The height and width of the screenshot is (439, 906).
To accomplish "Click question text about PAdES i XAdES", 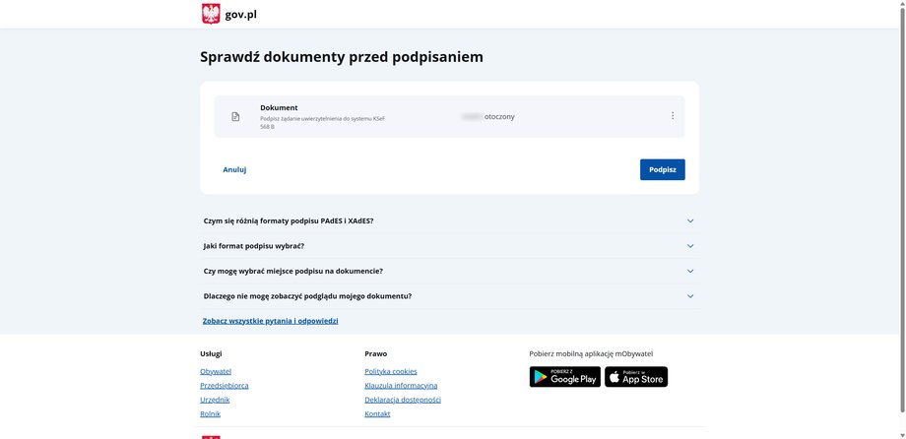I will (289, 221).
